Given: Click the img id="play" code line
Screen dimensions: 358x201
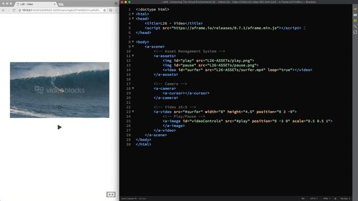Looking at the screenshot, I should [x=208, y=61].
